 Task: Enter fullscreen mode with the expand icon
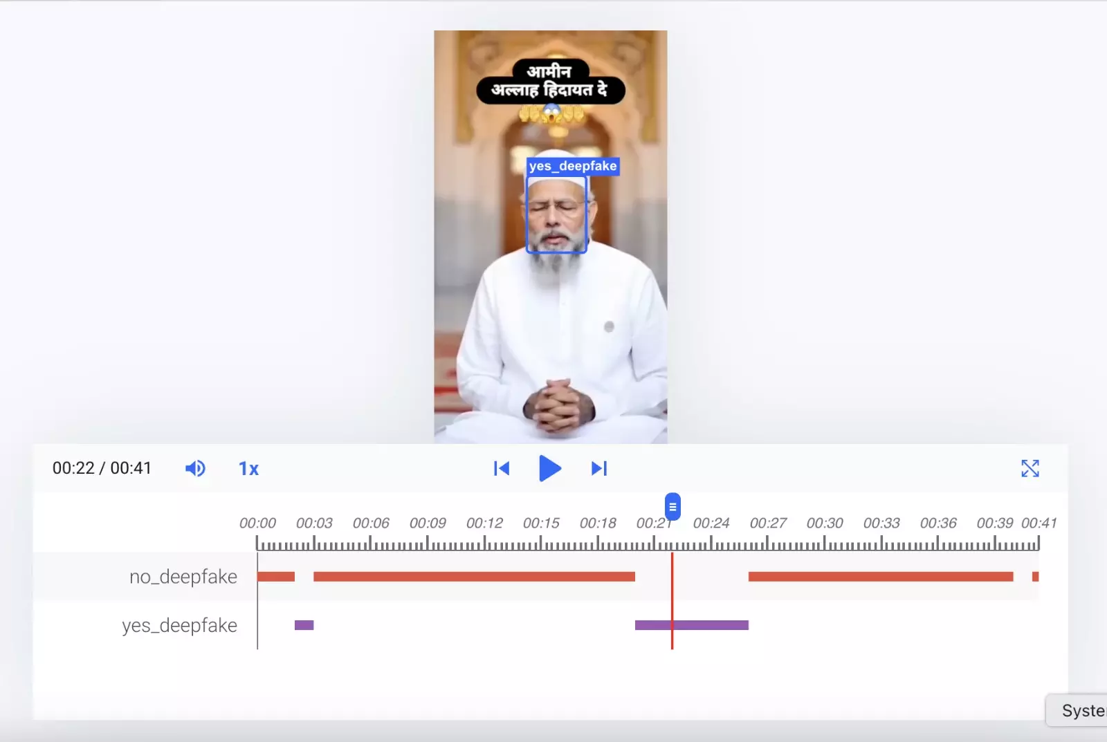(1030, 468)
